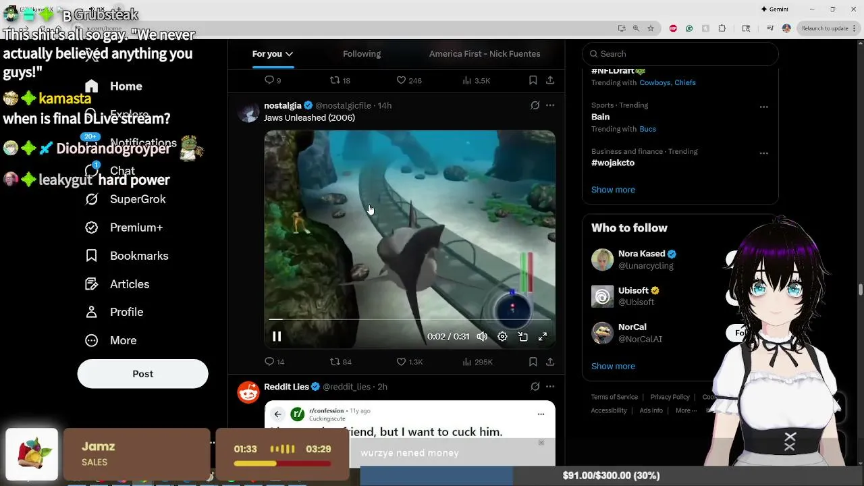The height and width of the screenshot is (486, 864).
Task: Open the Reddit Lies profile avatar
Action: 248,391
